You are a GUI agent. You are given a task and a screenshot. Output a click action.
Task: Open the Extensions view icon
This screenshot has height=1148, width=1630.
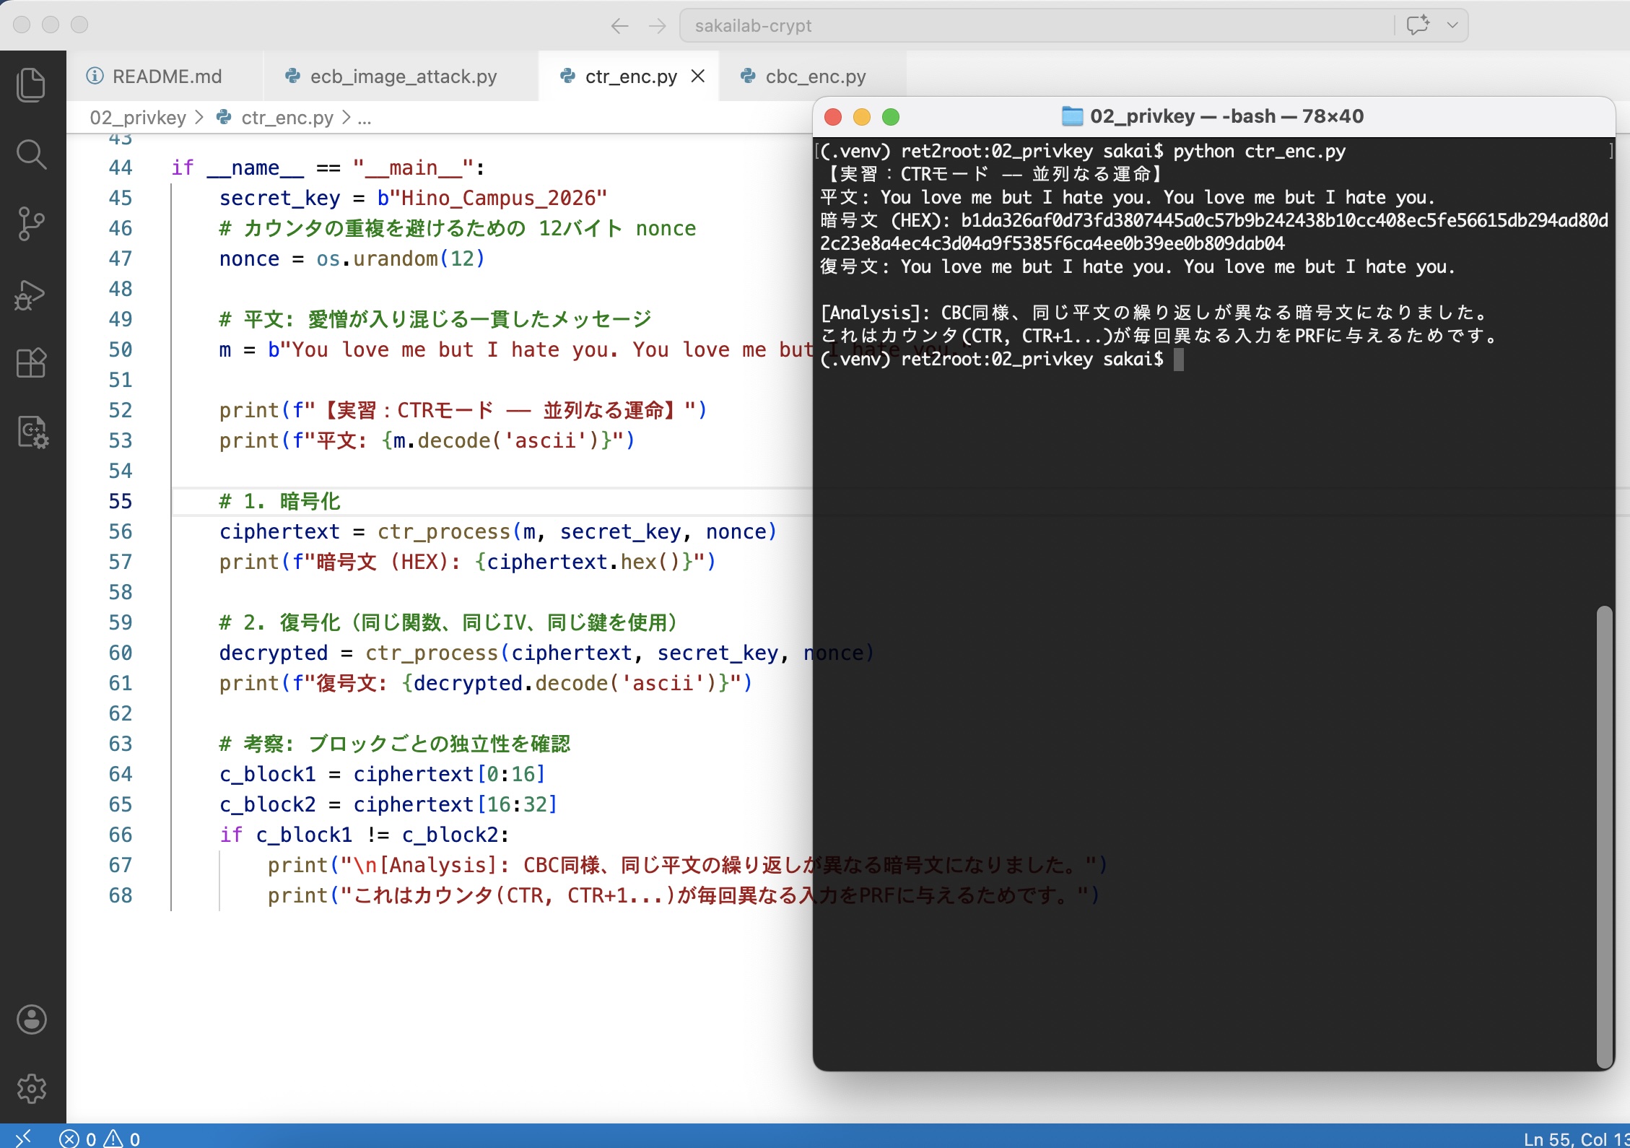[31, 363]
